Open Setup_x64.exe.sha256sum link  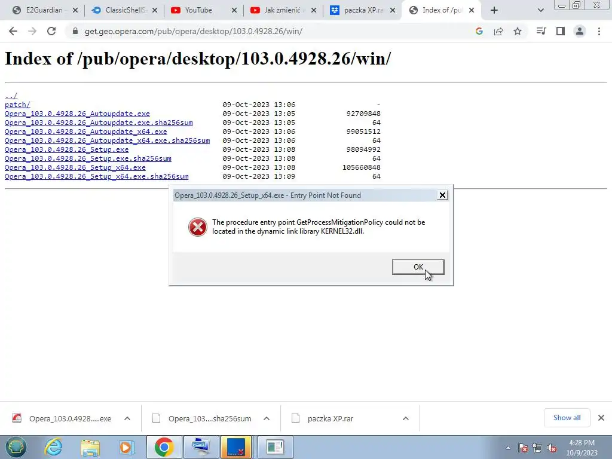tap(96, 176)
